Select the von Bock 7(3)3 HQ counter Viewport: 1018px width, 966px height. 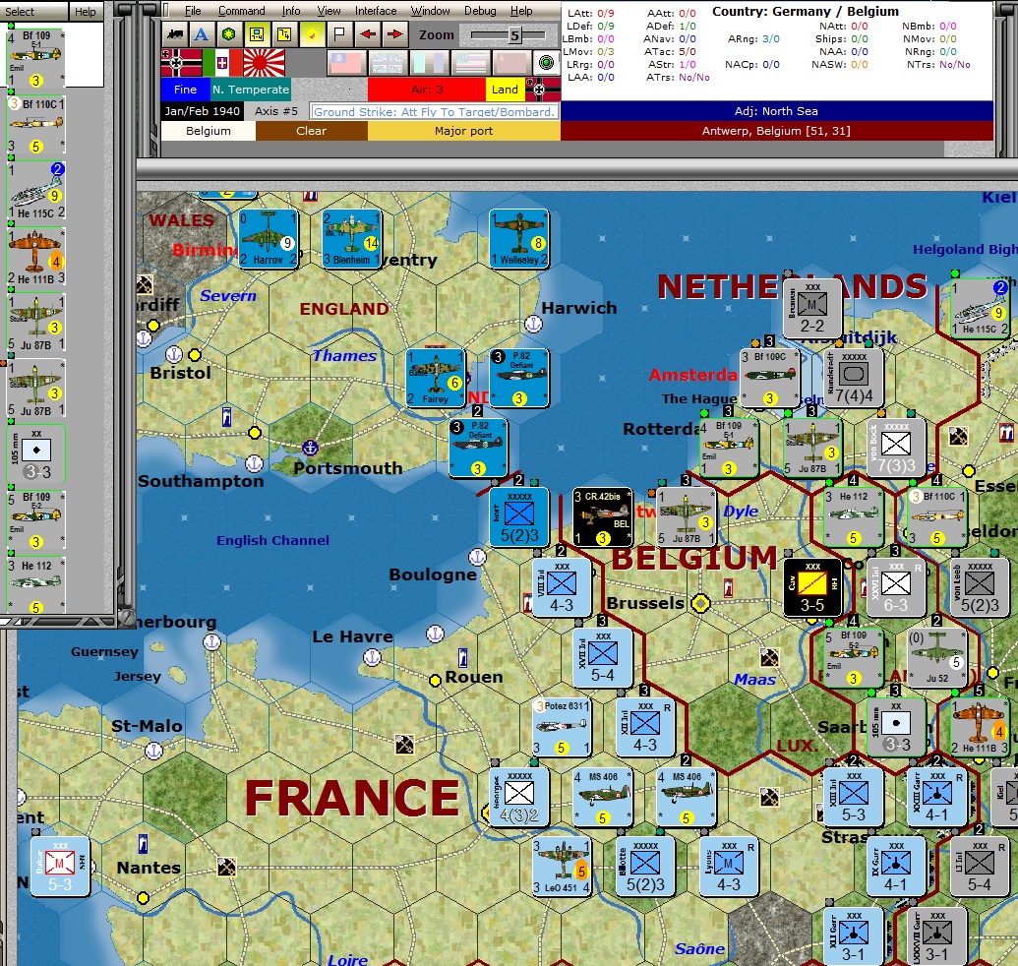tap(896, 448)
